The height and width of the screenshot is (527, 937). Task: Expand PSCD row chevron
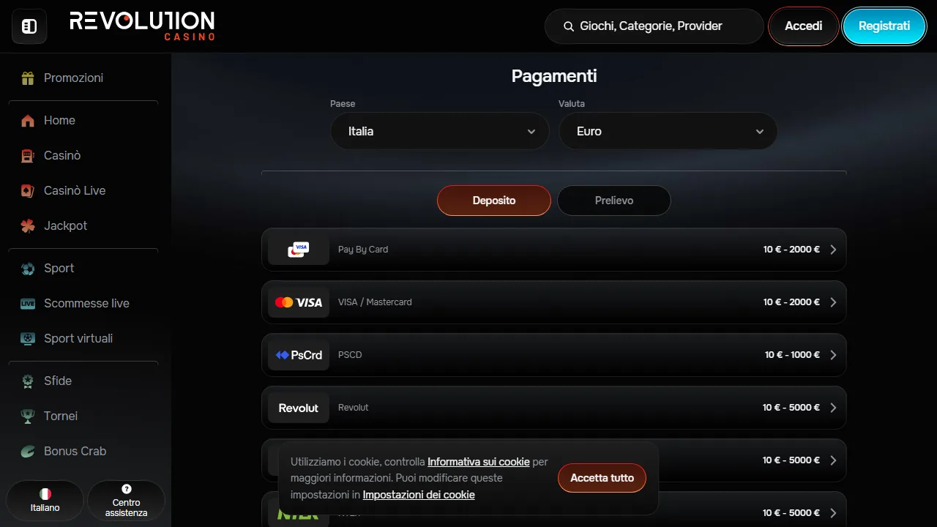point(833,355)
